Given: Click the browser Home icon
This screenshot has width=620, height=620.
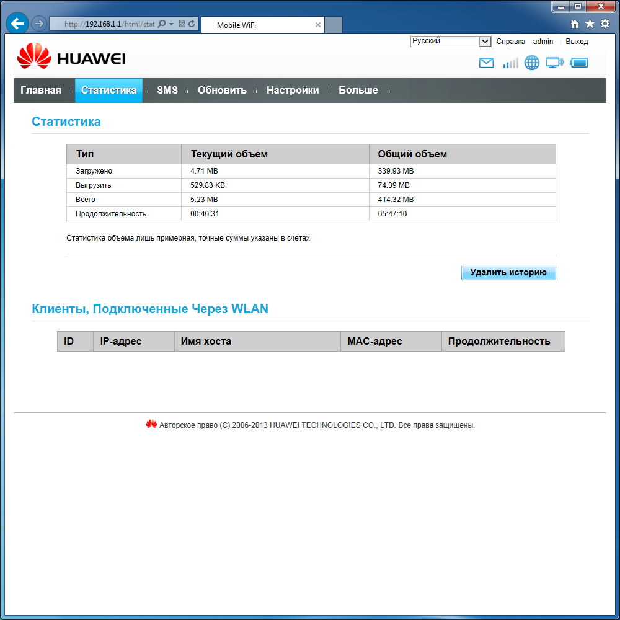Looking at the screenshot, I should 575,24.
